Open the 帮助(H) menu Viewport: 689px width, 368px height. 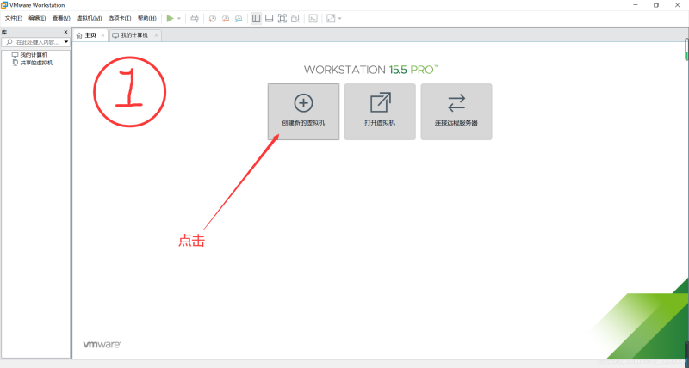pos(146,18)
